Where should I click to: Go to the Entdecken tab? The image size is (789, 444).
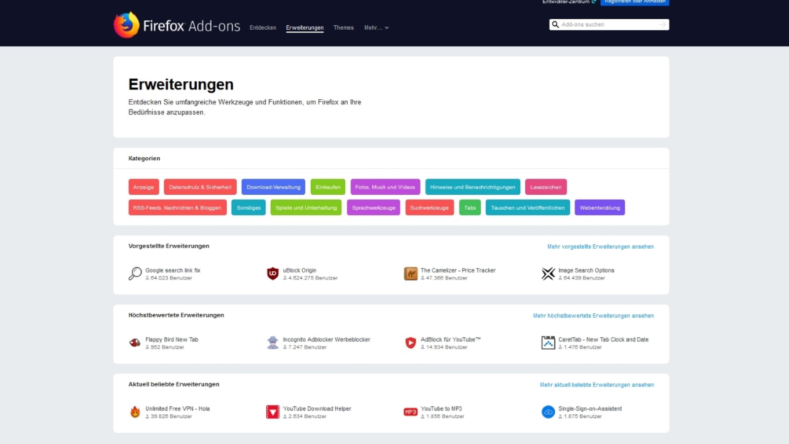click(263, 28)
